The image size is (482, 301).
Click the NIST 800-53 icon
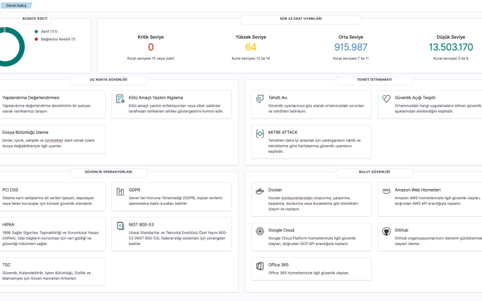(120, 226)
